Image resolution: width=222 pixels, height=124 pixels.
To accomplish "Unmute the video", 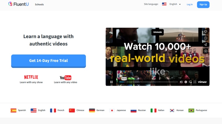I will [x=157, y=32].
